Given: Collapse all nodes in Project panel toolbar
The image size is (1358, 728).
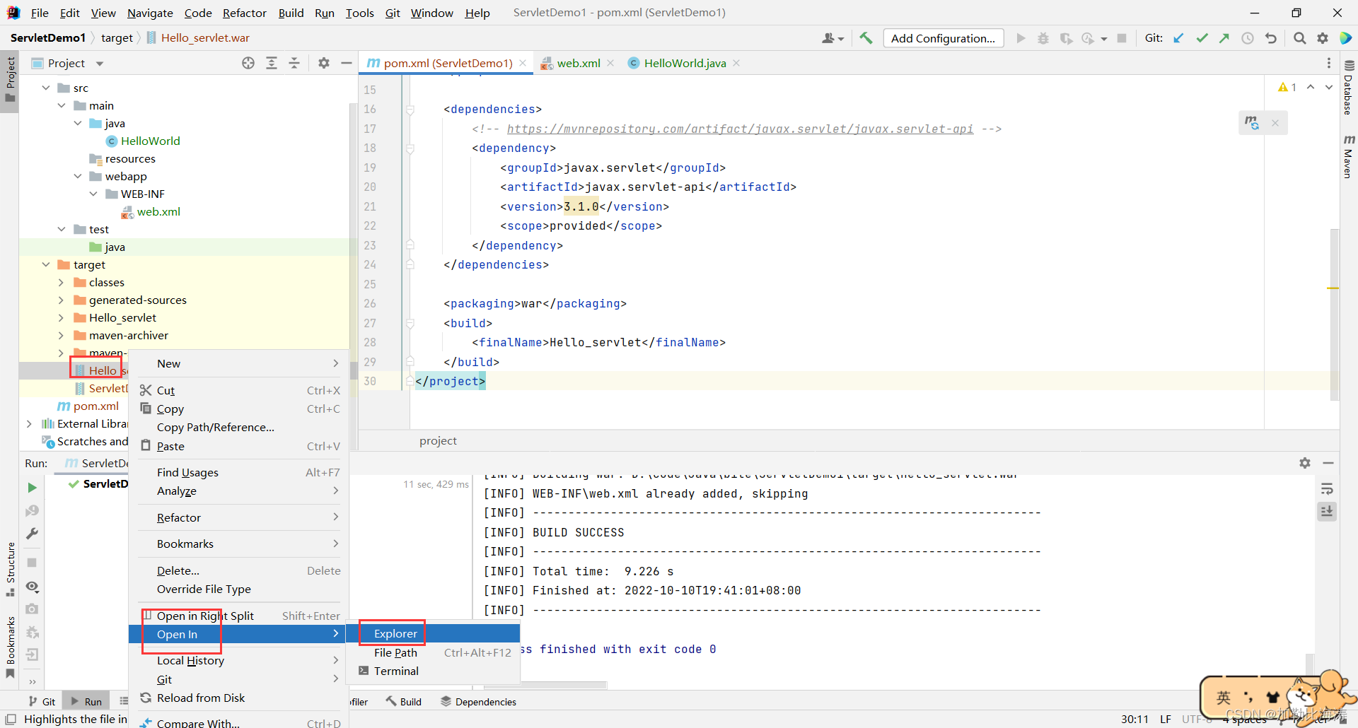Looking at the screenshot, I should [x=294, y=63].
